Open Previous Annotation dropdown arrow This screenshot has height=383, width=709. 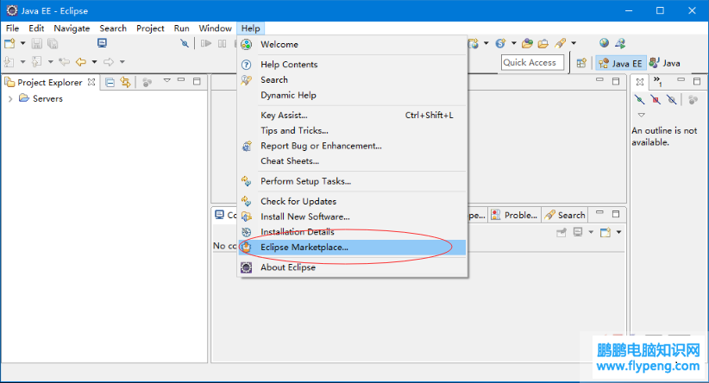50,62
